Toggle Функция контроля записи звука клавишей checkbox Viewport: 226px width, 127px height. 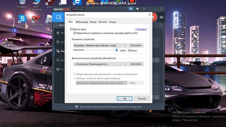pos(75,78)
